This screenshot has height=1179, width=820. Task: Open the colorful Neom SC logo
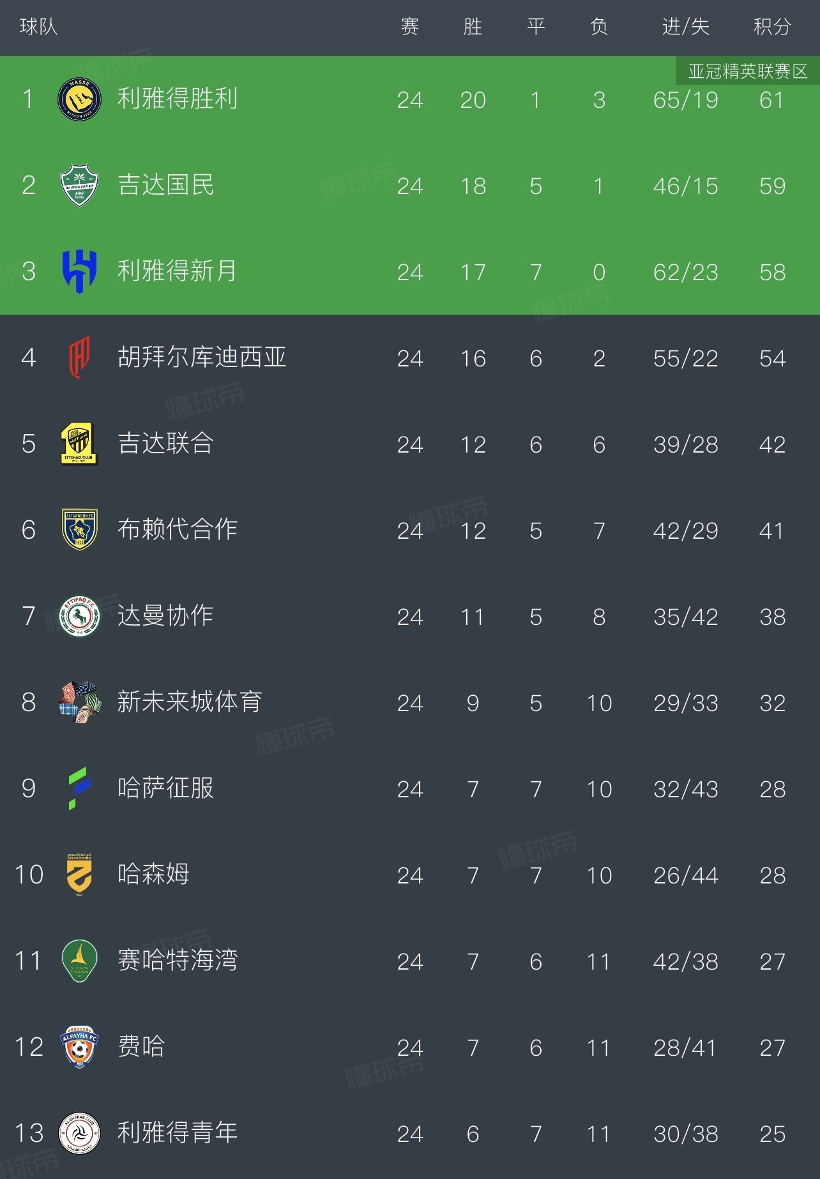click(x=79, y=702)
